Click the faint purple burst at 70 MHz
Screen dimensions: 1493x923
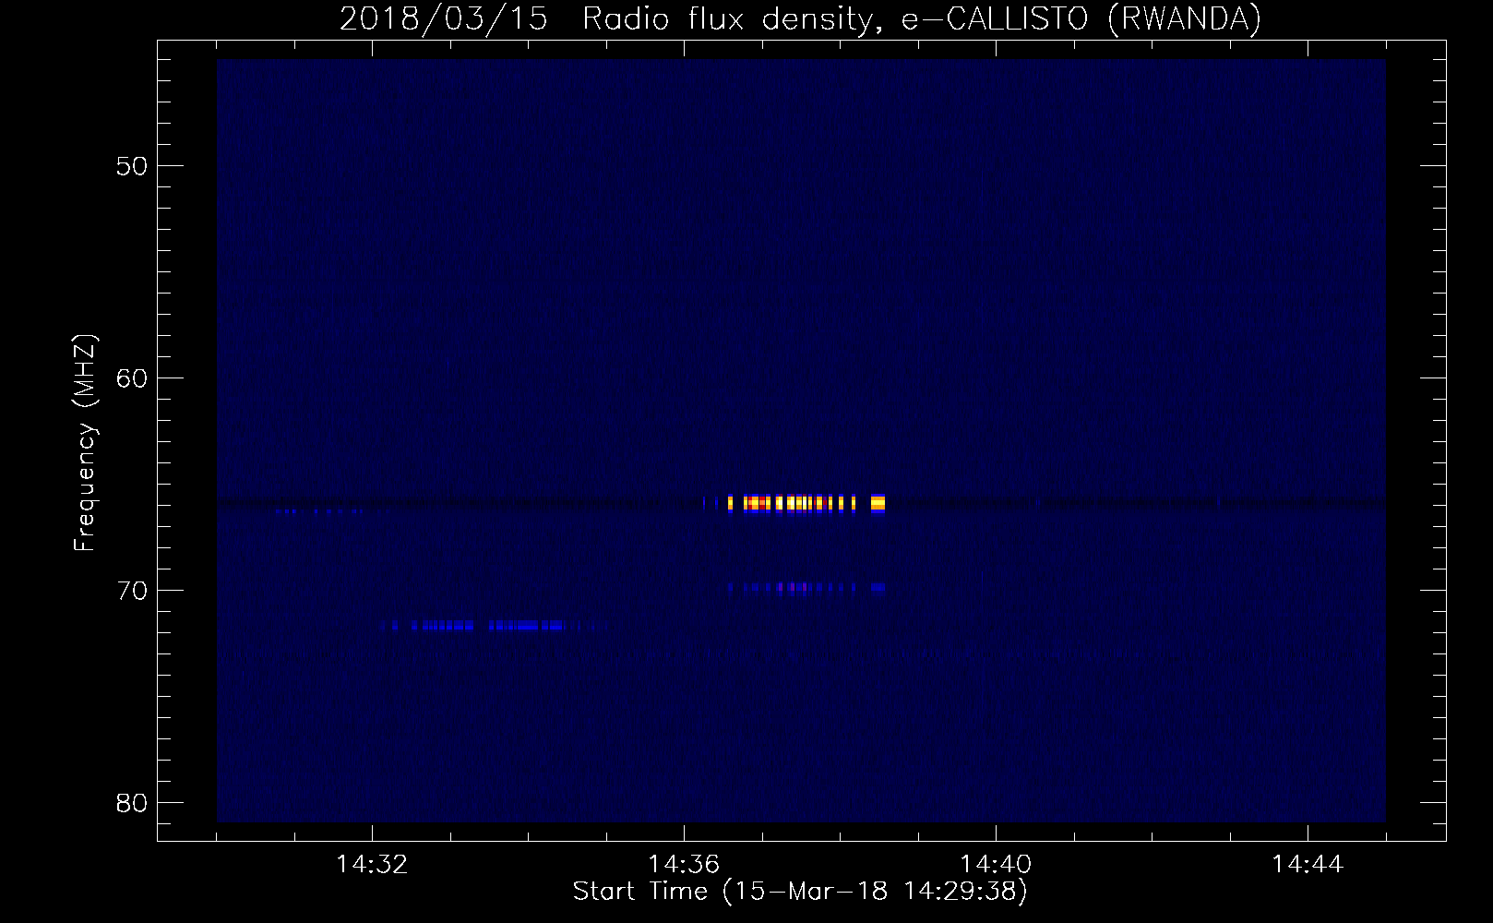click(x=806, y=586)
